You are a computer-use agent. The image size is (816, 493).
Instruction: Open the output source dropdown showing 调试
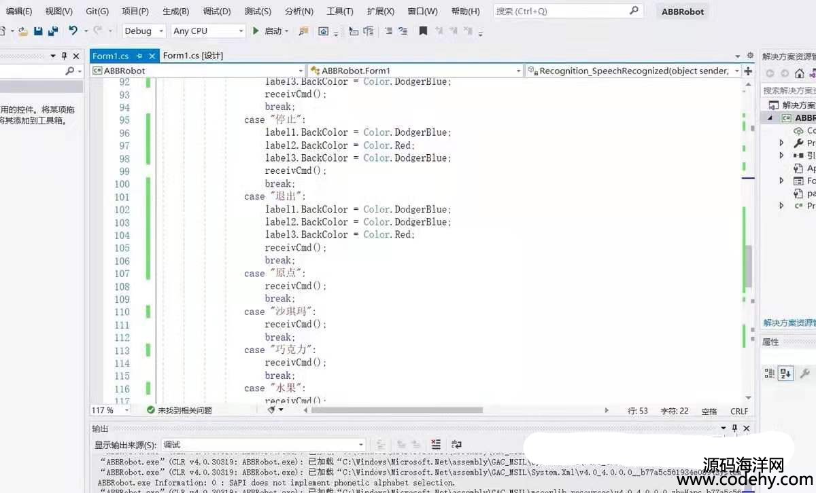[264, 445]
